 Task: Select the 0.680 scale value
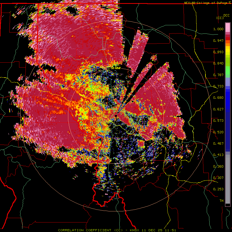pos(218,98)
